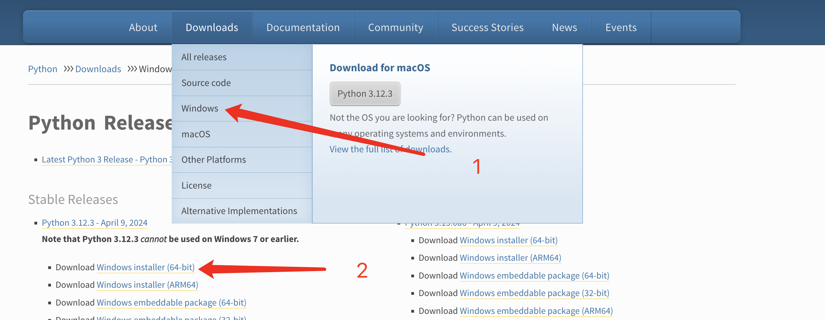
Task: Choose macOS in the Downloads dropdown
Action: pyautogui.click(x=242, y=134)
